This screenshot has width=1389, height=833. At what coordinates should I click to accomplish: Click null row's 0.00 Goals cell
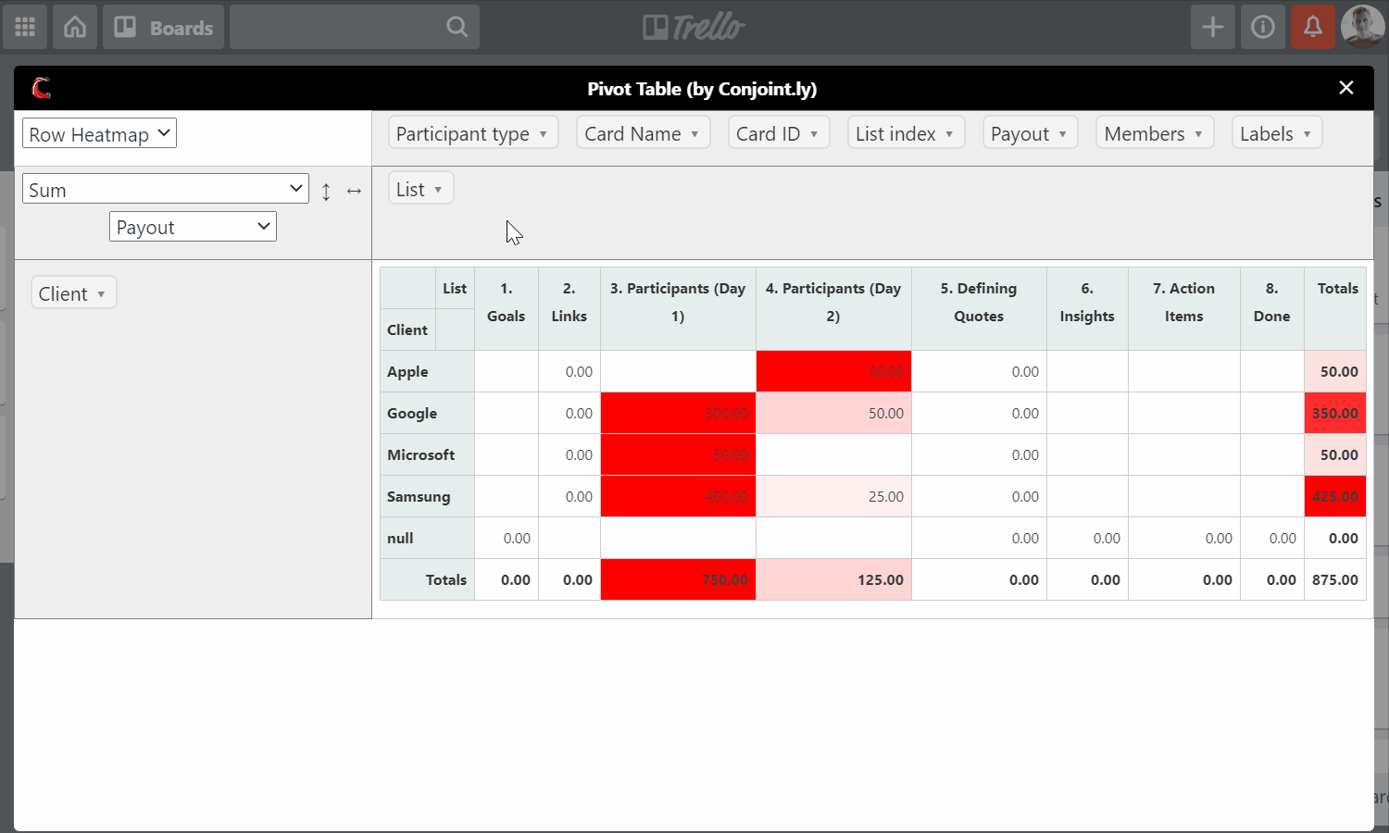point(507,538)
